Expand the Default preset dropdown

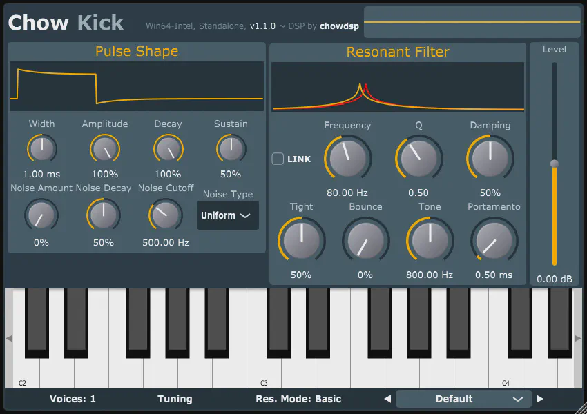tap(463, 399)
